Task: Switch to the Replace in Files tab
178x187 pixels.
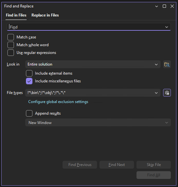Action: (x=45, y=15)
